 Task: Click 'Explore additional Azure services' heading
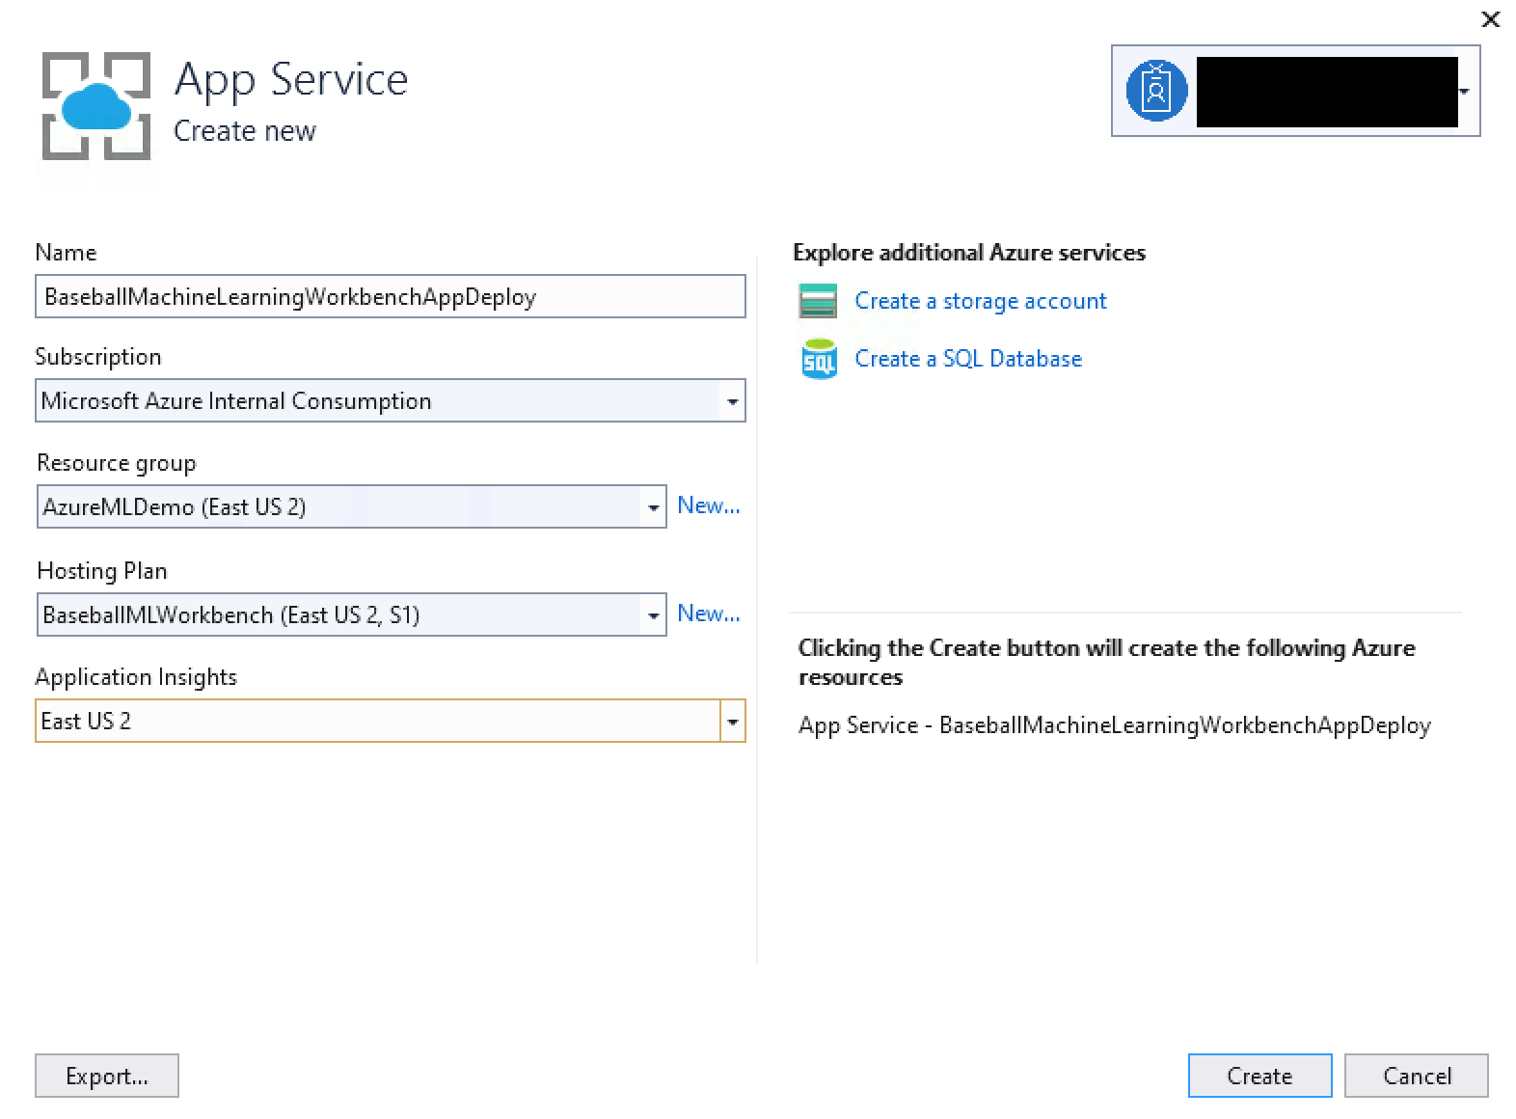969,253
